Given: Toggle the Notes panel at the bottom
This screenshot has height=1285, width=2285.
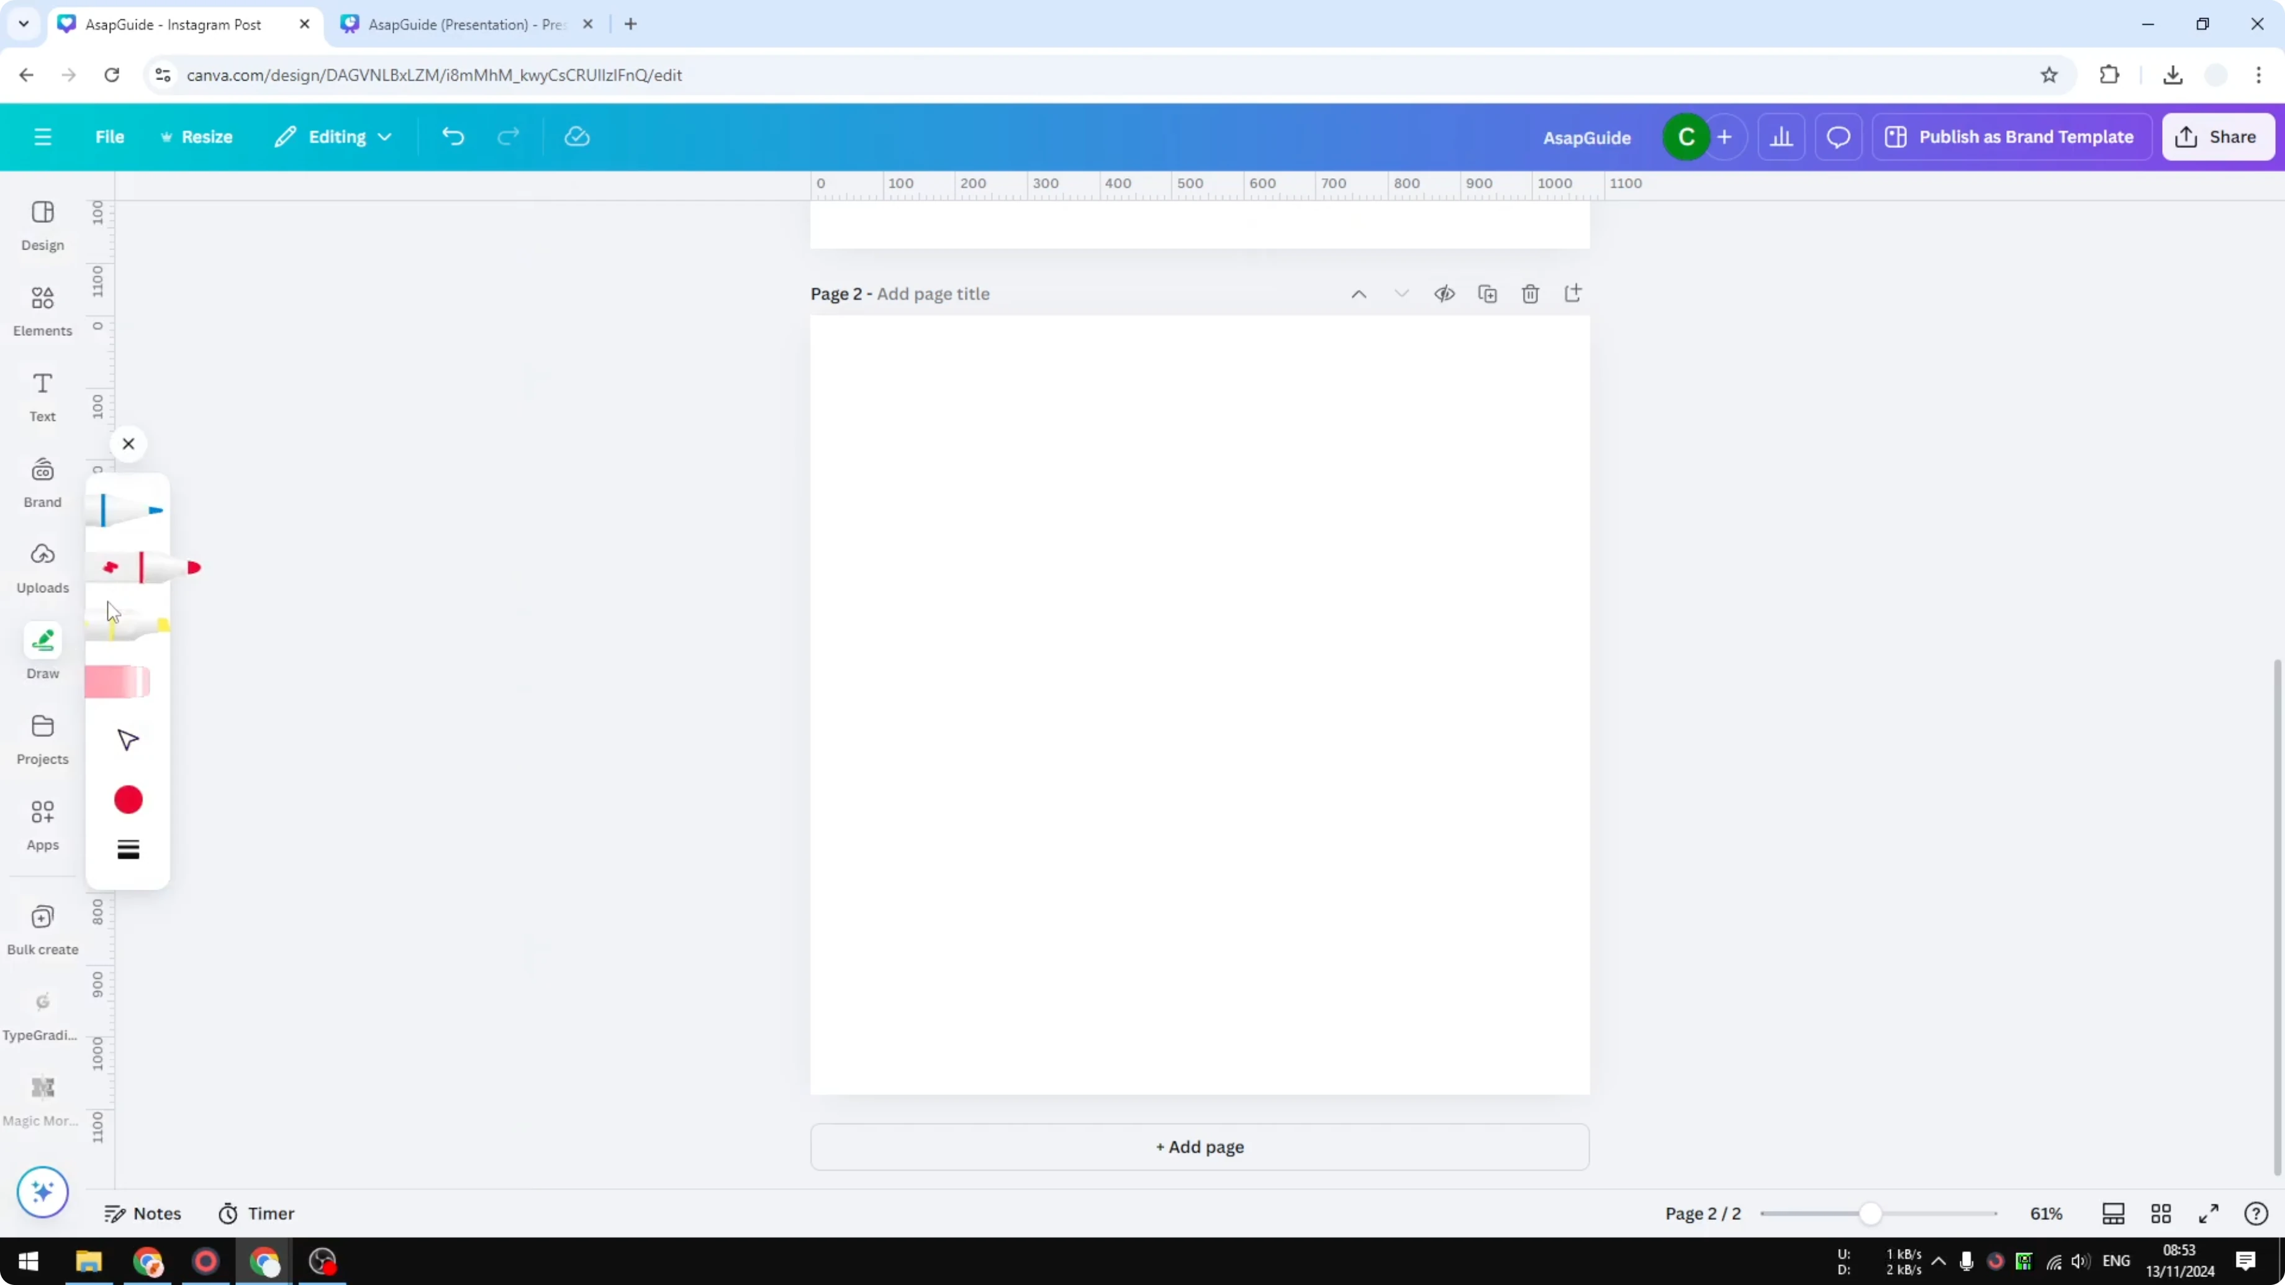Looking at the screenshot, I should (143, 1213).
